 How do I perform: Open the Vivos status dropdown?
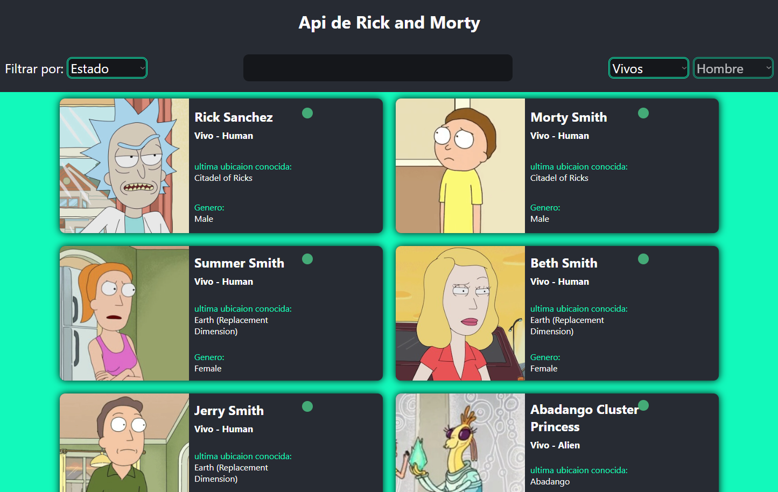tap(648, 68)
